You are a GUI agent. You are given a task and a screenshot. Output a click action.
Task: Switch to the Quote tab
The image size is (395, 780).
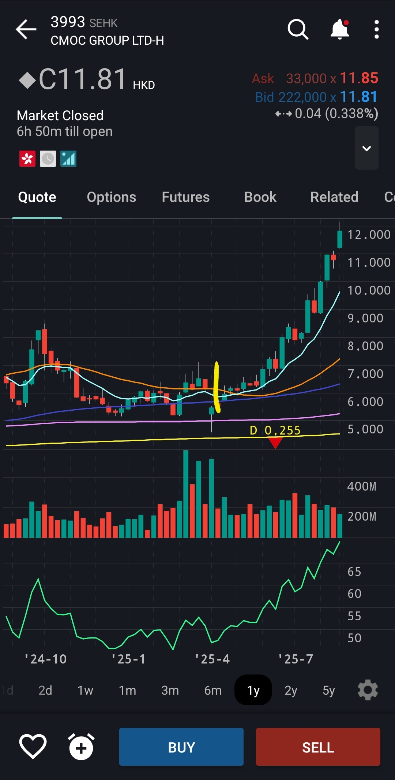(x=37, y=197)
